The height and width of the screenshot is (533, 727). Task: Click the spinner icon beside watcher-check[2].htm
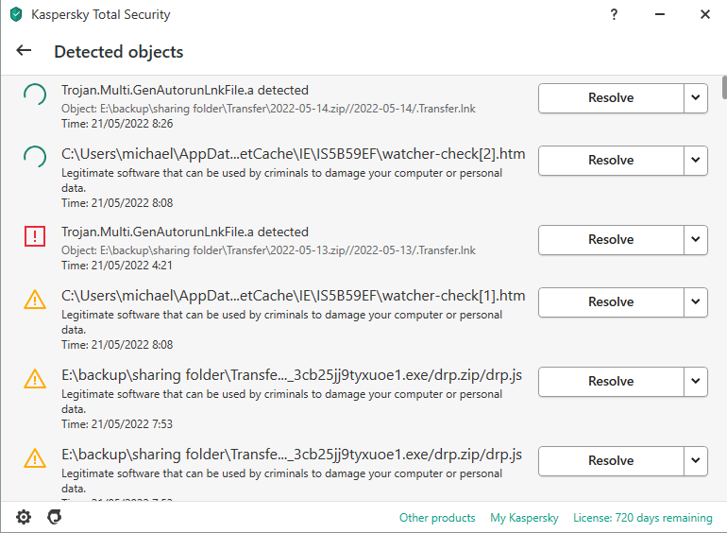click(x=35, y=157)
